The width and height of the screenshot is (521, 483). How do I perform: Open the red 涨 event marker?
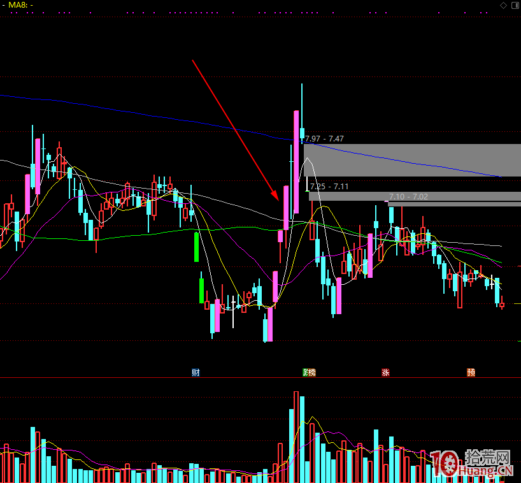click(385, 372)
